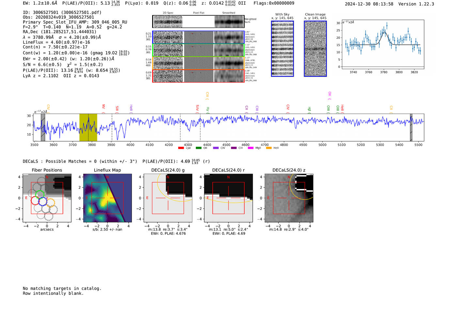Click the purple HeII marker near 4000

131,109
